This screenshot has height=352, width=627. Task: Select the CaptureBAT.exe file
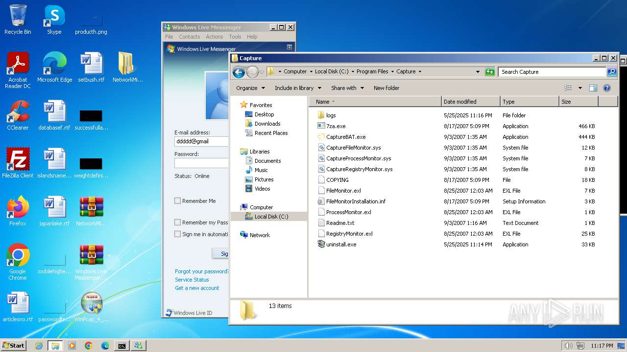click(346, 137)
